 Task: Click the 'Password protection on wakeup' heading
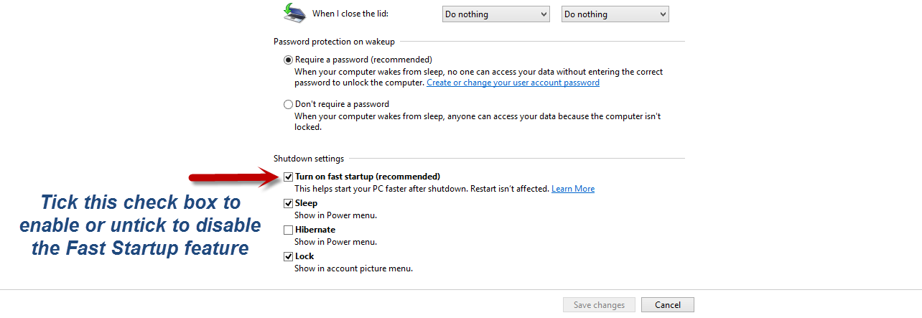(x=334, y=42)
